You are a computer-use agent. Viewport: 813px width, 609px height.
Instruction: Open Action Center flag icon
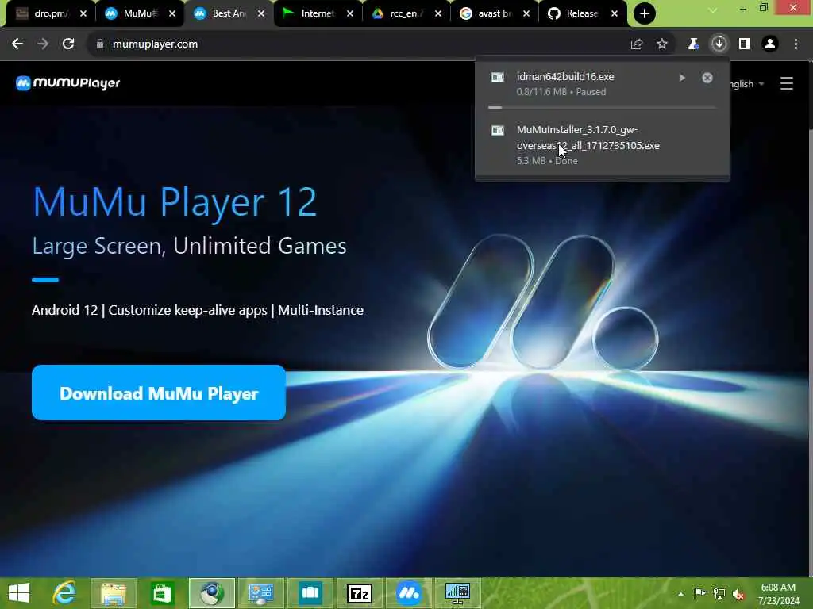coord(699,593)
